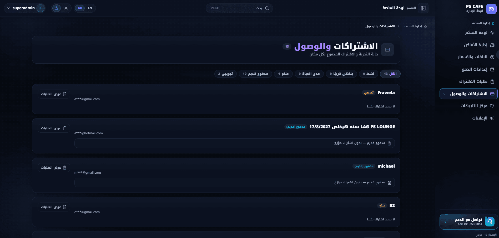Open الباقات والأسعار in sidebar
Image resolution: width=499 pixels, height=238 pixels.
(x=469, y=57)
